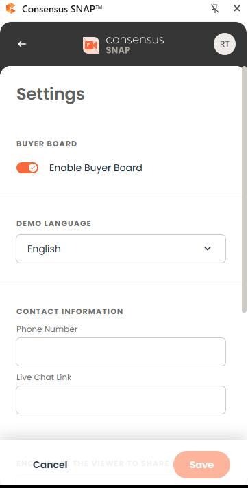Focus the Live Chat Link field

[121, 400]
